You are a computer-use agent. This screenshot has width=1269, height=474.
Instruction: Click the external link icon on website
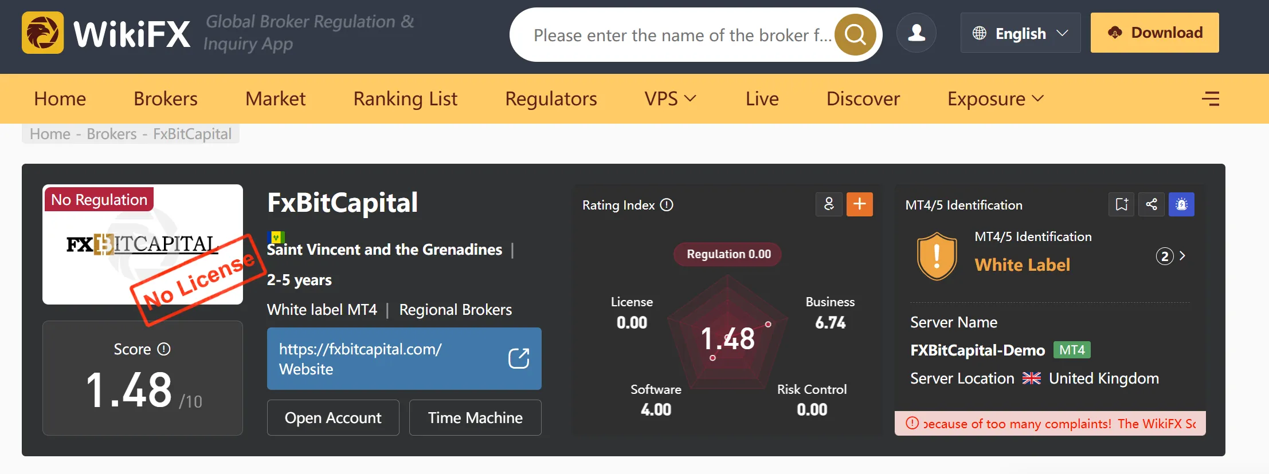519,358
